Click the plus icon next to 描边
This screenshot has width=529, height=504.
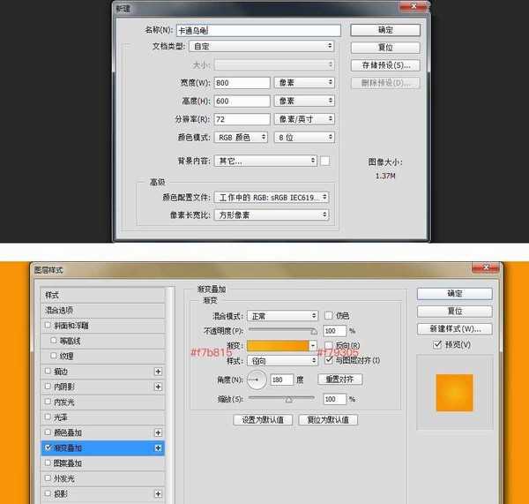158,372
